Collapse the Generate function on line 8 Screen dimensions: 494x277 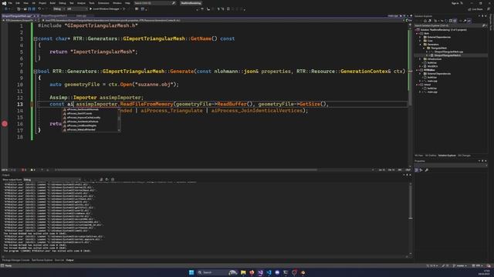36,72
